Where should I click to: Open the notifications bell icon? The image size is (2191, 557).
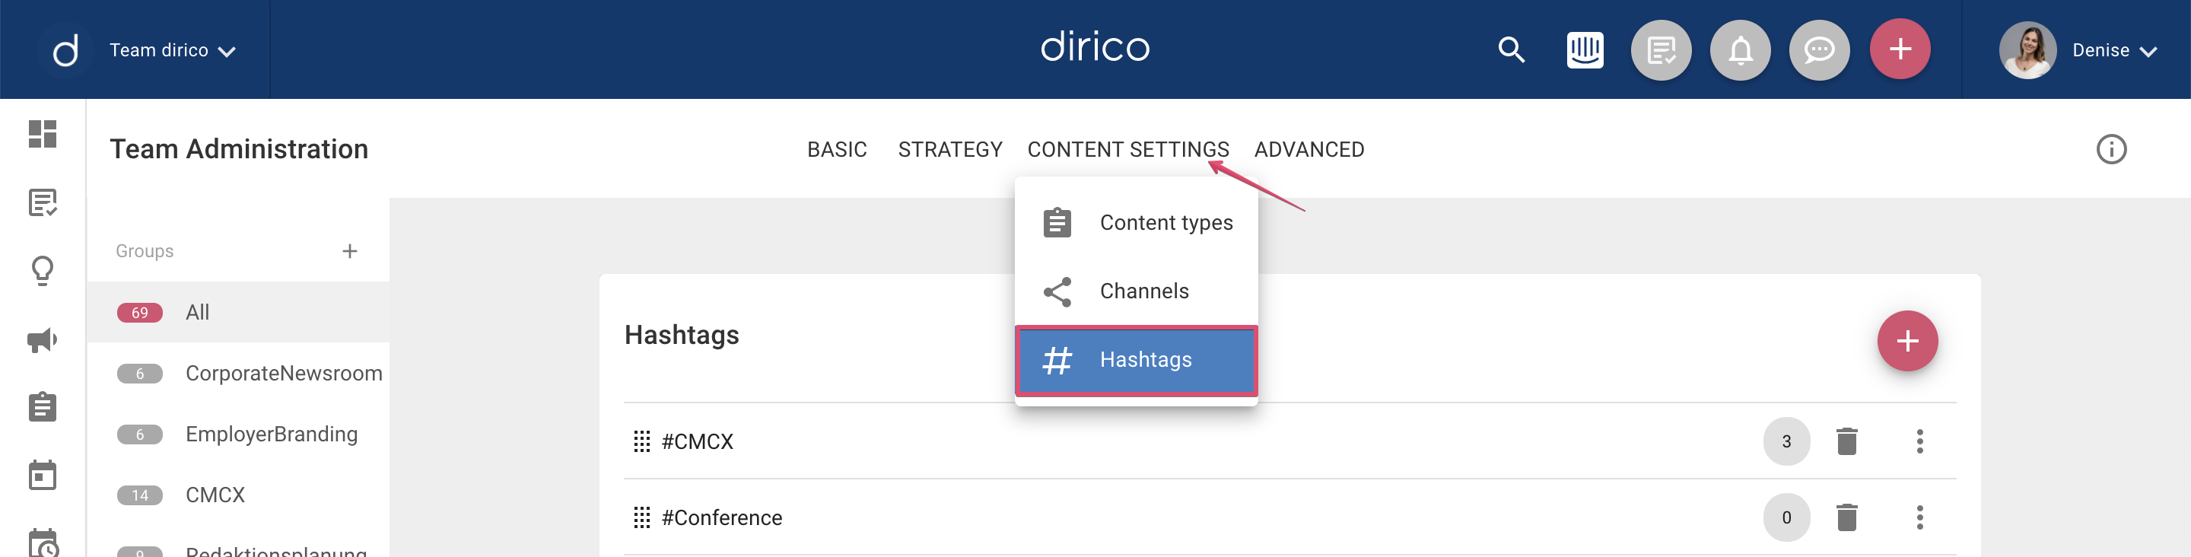click(x=1740, y=50)
